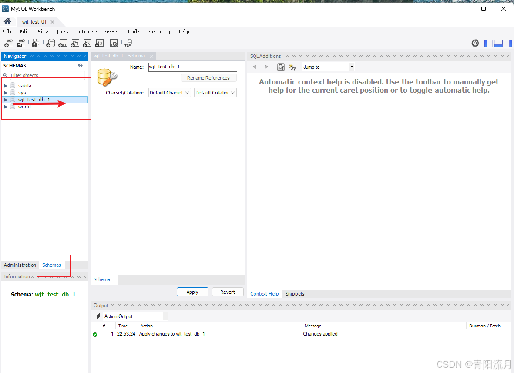This screenshot has width=514, height=373.
Task: Open the Default Collation dropdown
Action: click(x=215, y=93)
